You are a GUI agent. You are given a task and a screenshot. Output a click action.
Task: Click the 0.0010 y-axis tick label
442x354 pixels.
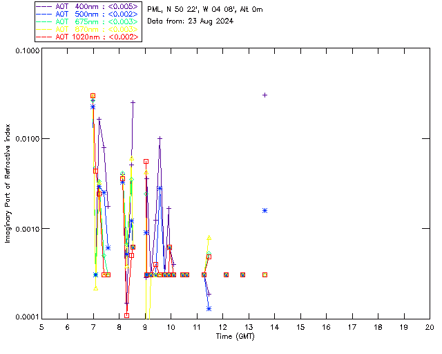(x=28, y=229)
